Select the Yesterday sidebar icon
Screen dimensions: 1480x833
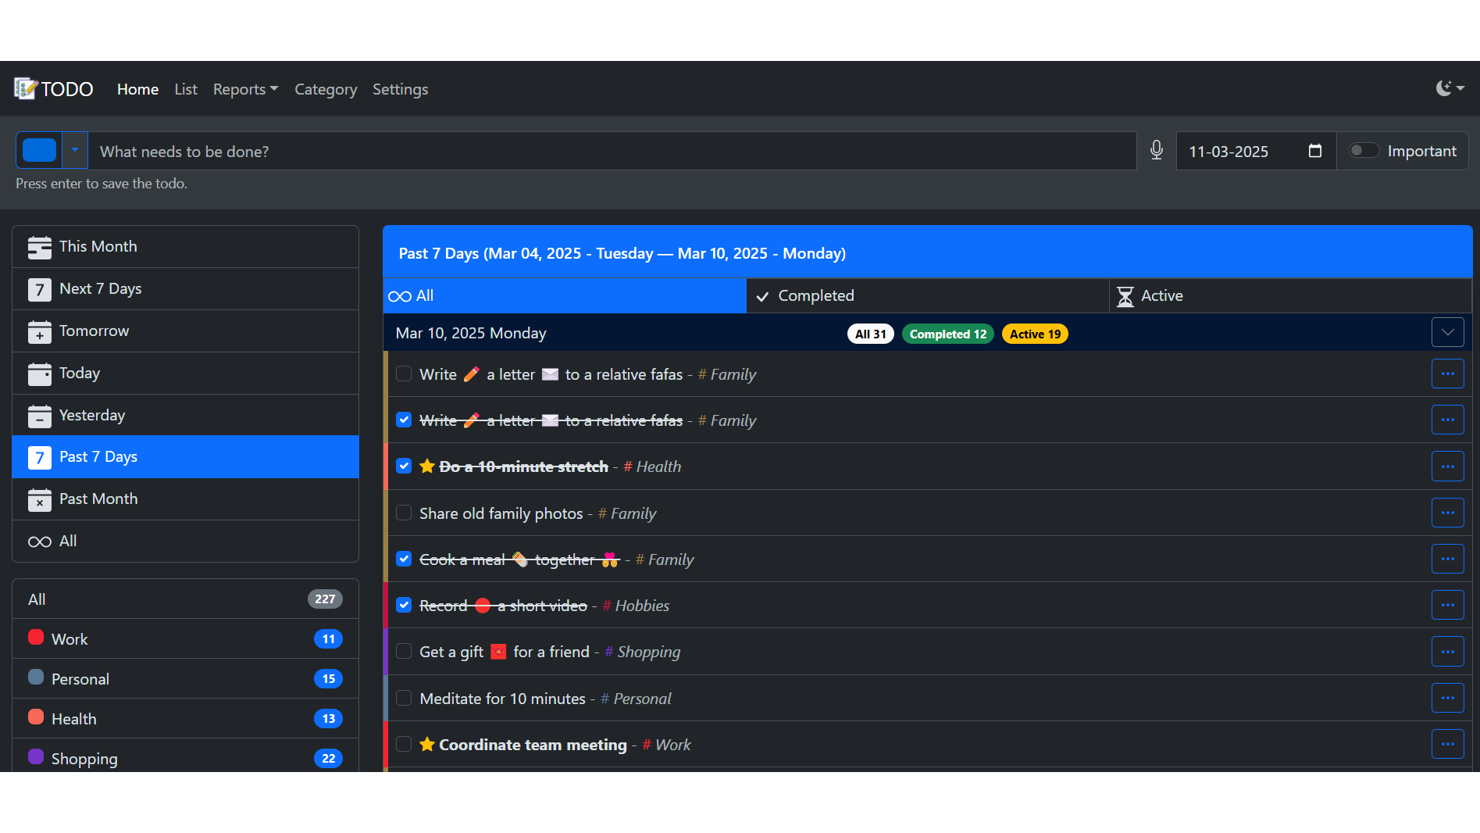click(39, 415)
